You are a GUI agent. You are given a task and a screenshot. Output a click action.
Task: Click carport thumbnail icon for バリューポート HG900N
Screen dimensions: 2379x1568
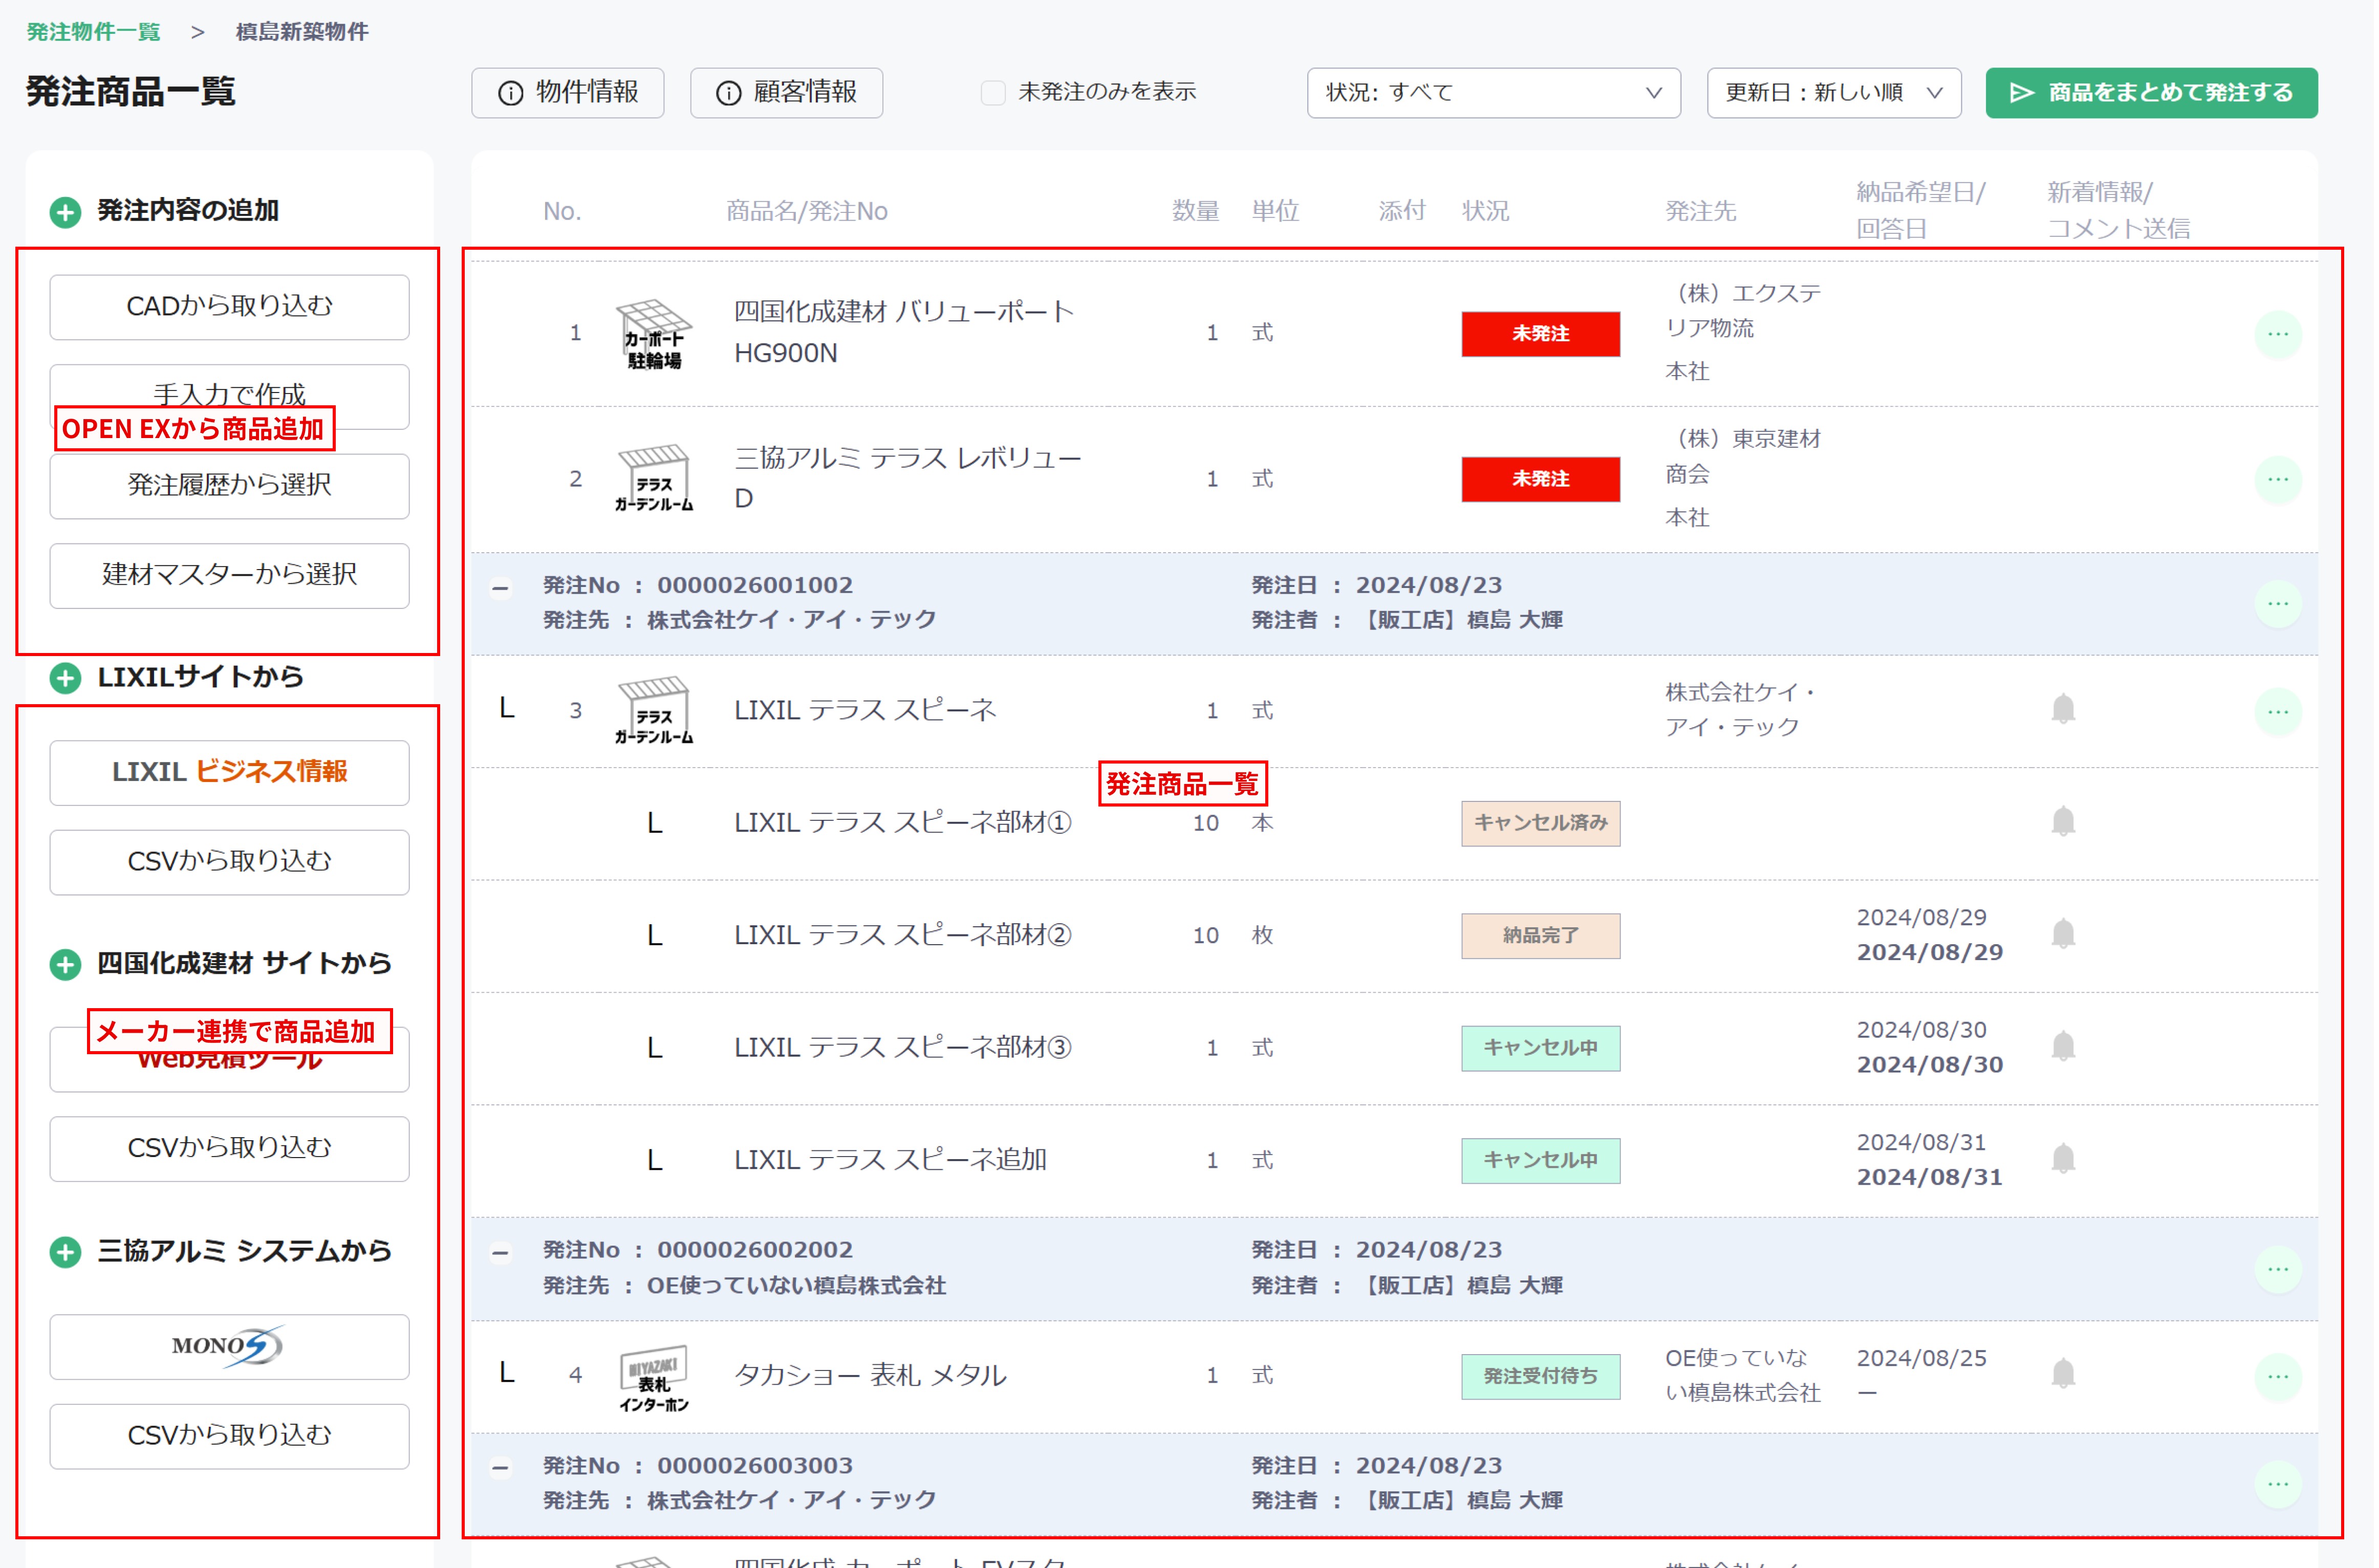(653, 334)
